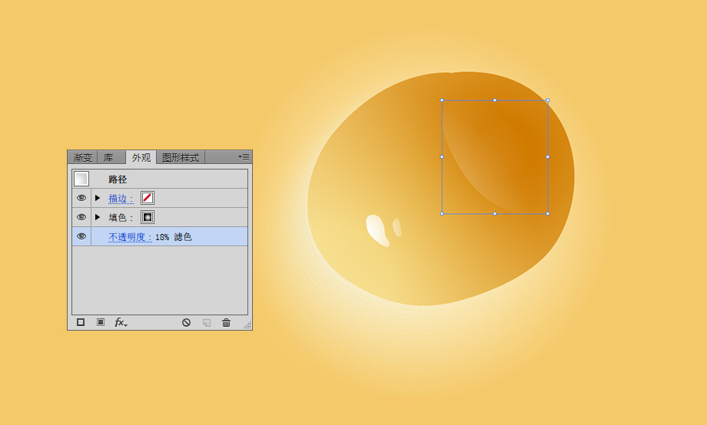Select the 外观 tab
This screenshot has width=707, height=425.
tap(141, 157)
